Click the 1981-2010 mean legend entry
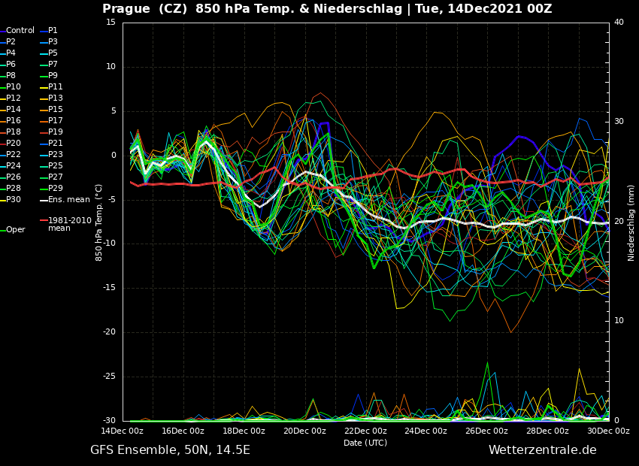Viewport: 639px width, 466px height. click(x=69, y=224)
